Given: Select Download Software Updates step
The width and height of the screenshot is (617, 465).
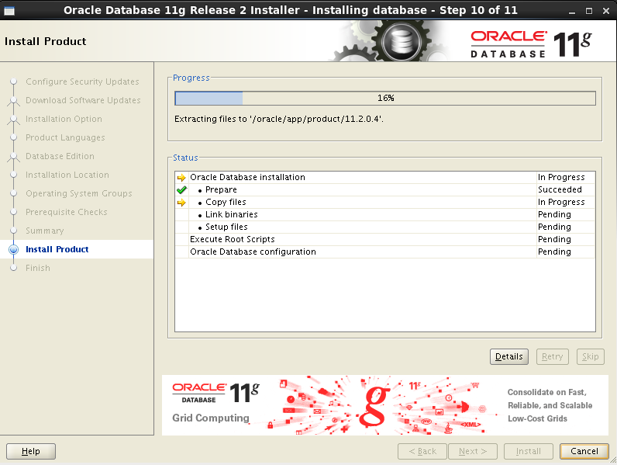Looking at the screenshot, I should tap(83, 100).
